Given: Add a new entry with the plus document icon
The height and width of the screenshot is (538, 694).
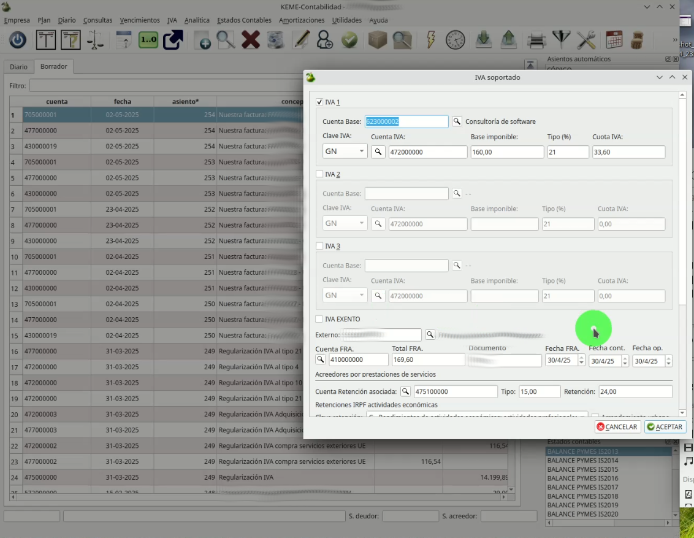Looking at the screenshot, I should (x=202, y=40).
